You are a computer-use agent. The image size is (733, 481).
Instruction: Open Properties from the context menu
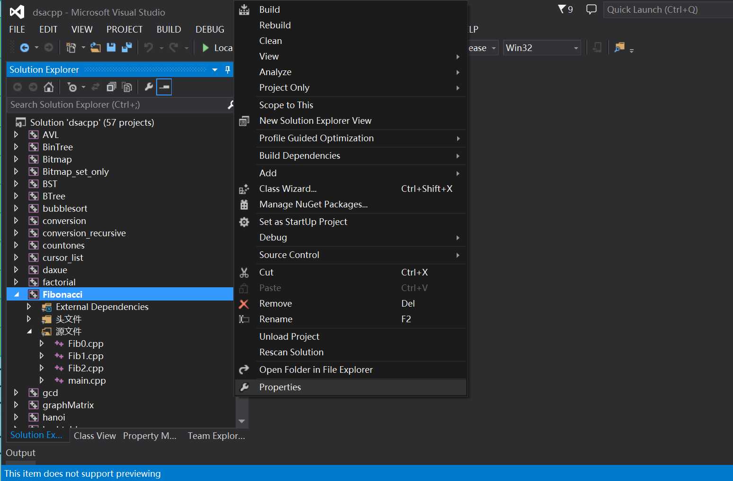click(351, 387)
